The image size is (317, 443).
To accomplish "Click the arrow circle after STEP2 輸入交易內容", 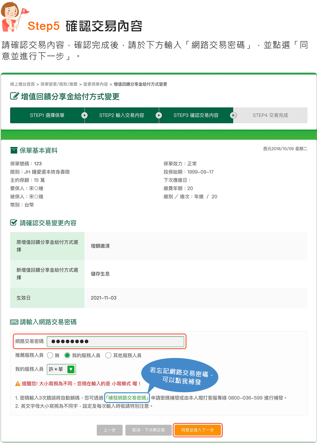I will coord(159,115).
